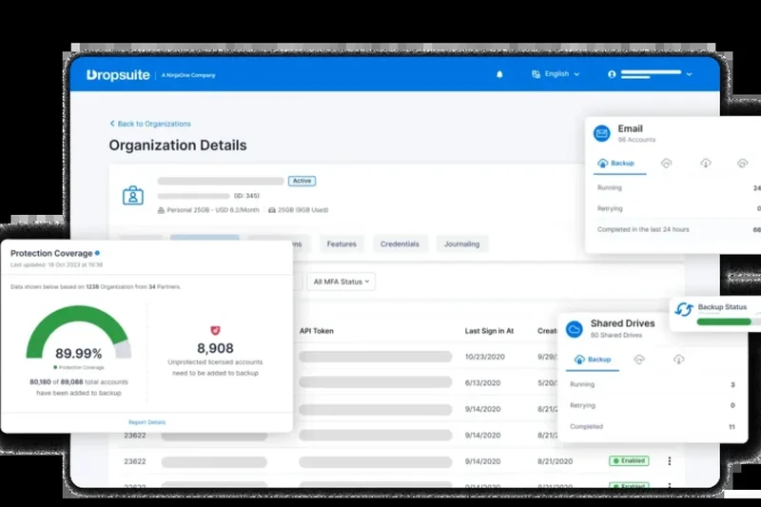Viewport: 761px width, 507px height.
Task: Click the unprotected accounts shield icon
Action: click(x=215, y=330)
